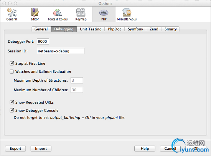Confirm settings with OK button
This screenshot has height=156, width=211.
[196, 149]
